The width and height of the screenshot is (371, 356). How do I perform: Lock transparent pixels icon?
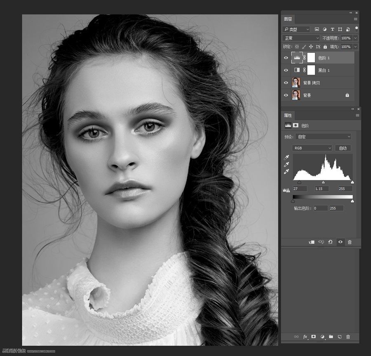[x=297, y=47]
